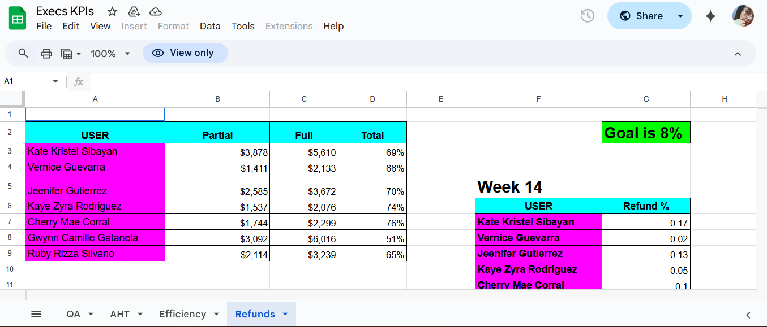
Task: Select 'Vernice Guevarra' in column F
Action: [538, 238]
